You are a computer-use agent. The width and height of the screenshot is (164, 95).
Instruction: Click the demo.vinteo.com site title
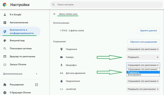(68, 14)
